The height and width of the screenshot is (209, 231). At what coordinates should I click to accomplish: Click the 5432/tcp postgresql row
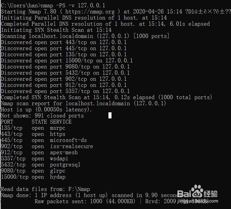[41, 165]
